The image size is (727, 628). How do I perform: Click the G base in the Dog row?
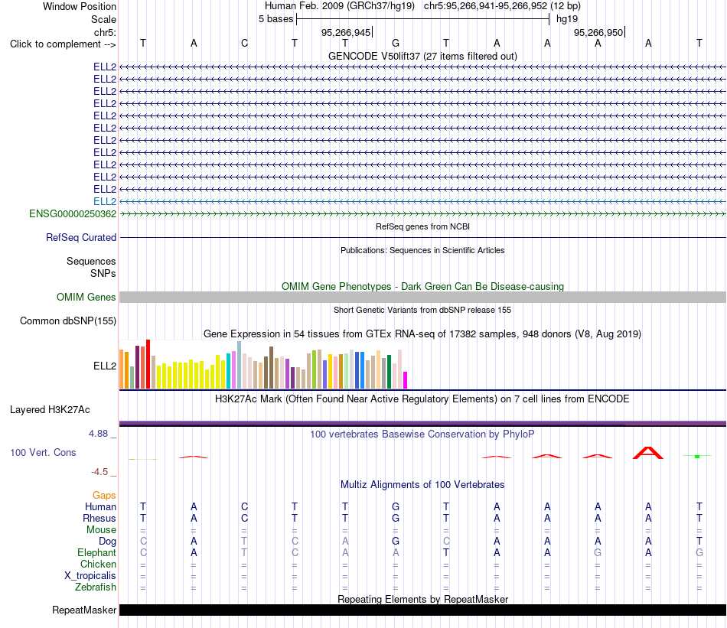396,541
